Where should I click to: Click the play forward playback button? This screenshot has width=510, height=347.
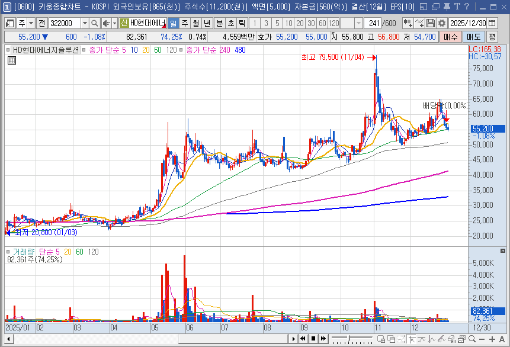pyautogui.click(x=293, y=339)
